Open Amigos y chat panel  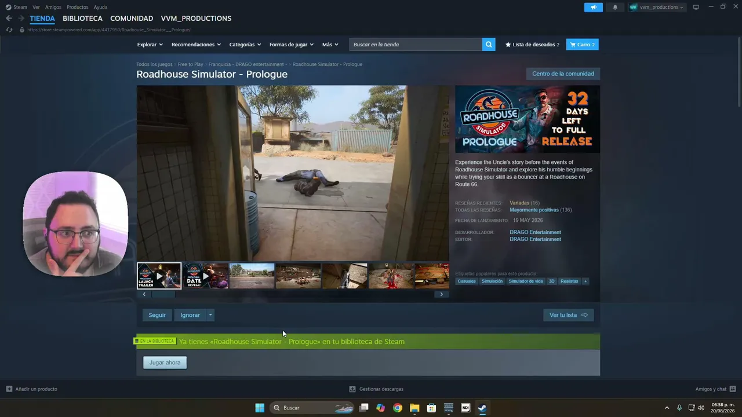(x=715, y=389)
